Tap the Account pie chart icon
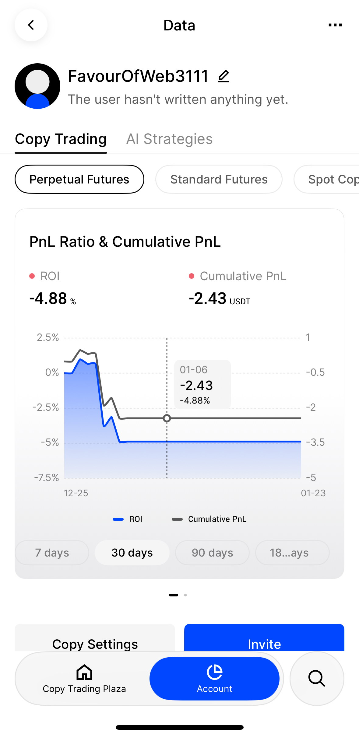The height and width of the screenshot is (737, 359). pos(215,672)
